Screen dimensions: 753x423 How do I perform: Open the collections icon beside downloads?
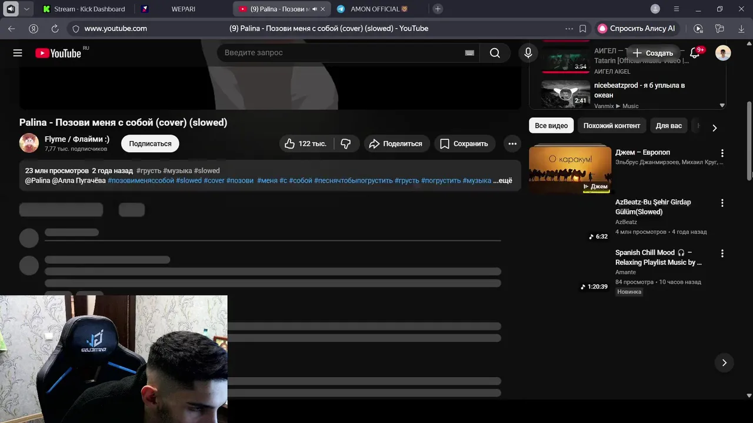pos(719,28)
